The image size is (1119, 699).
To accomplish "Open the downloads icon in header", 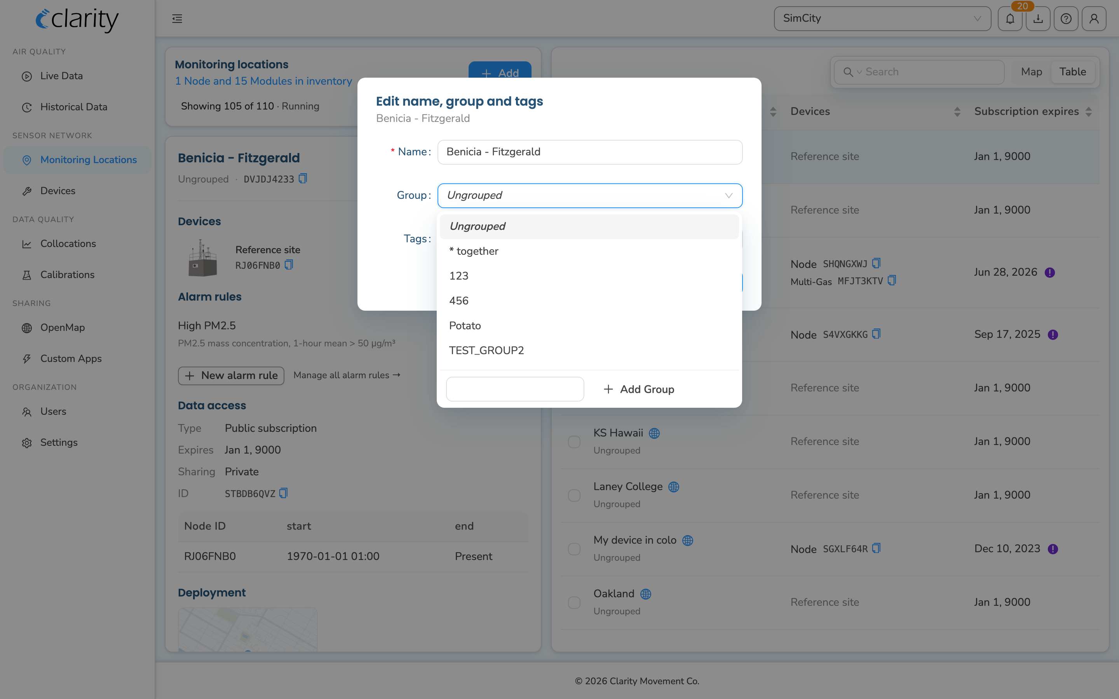I will [x=1038, y=19].
